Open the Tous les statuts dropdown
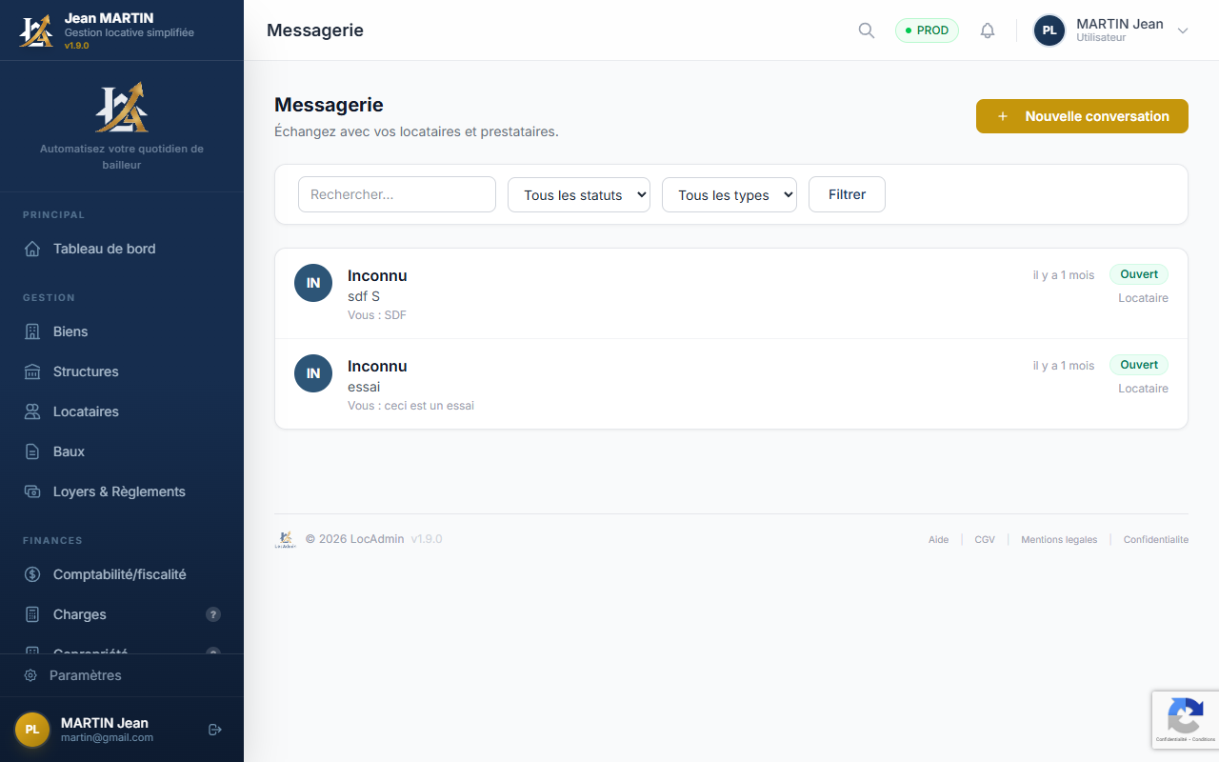The image size is (1219, 762). pos(579,194)
